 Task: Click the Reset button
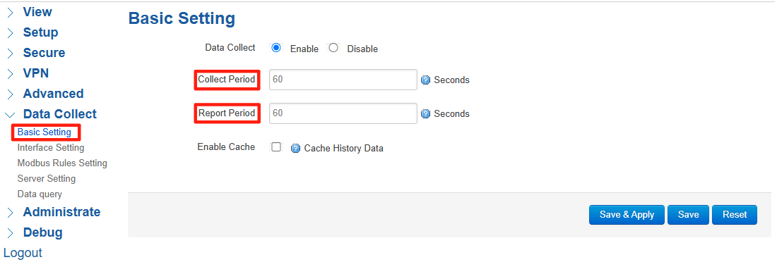(735, 215)
